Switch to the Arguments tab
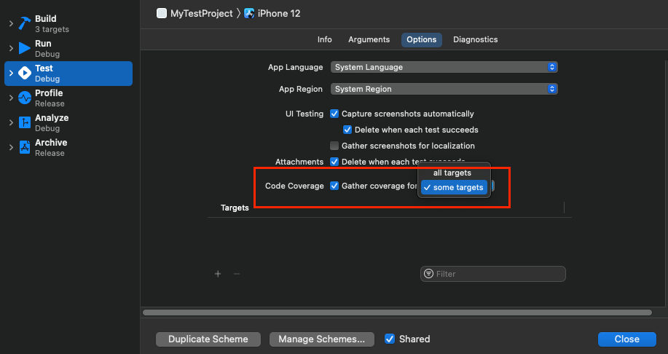Screen dimensions: 668x354 [x=369, y=39]
